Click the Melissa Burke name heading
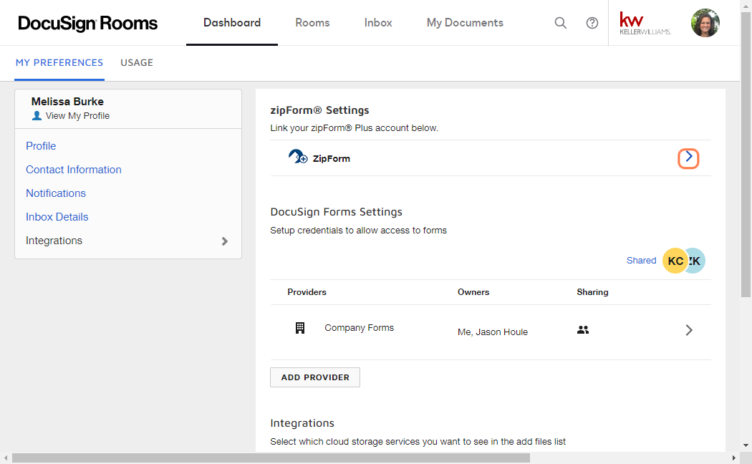The image size is (752, 464). (x=67, y=102)
